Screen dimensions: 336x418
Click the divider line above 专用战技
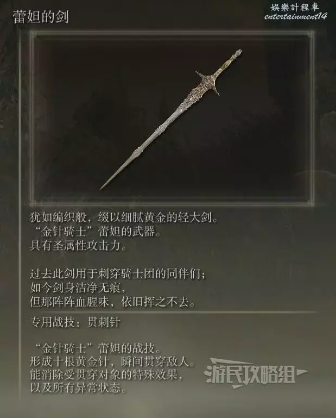[x=173, y=311]
